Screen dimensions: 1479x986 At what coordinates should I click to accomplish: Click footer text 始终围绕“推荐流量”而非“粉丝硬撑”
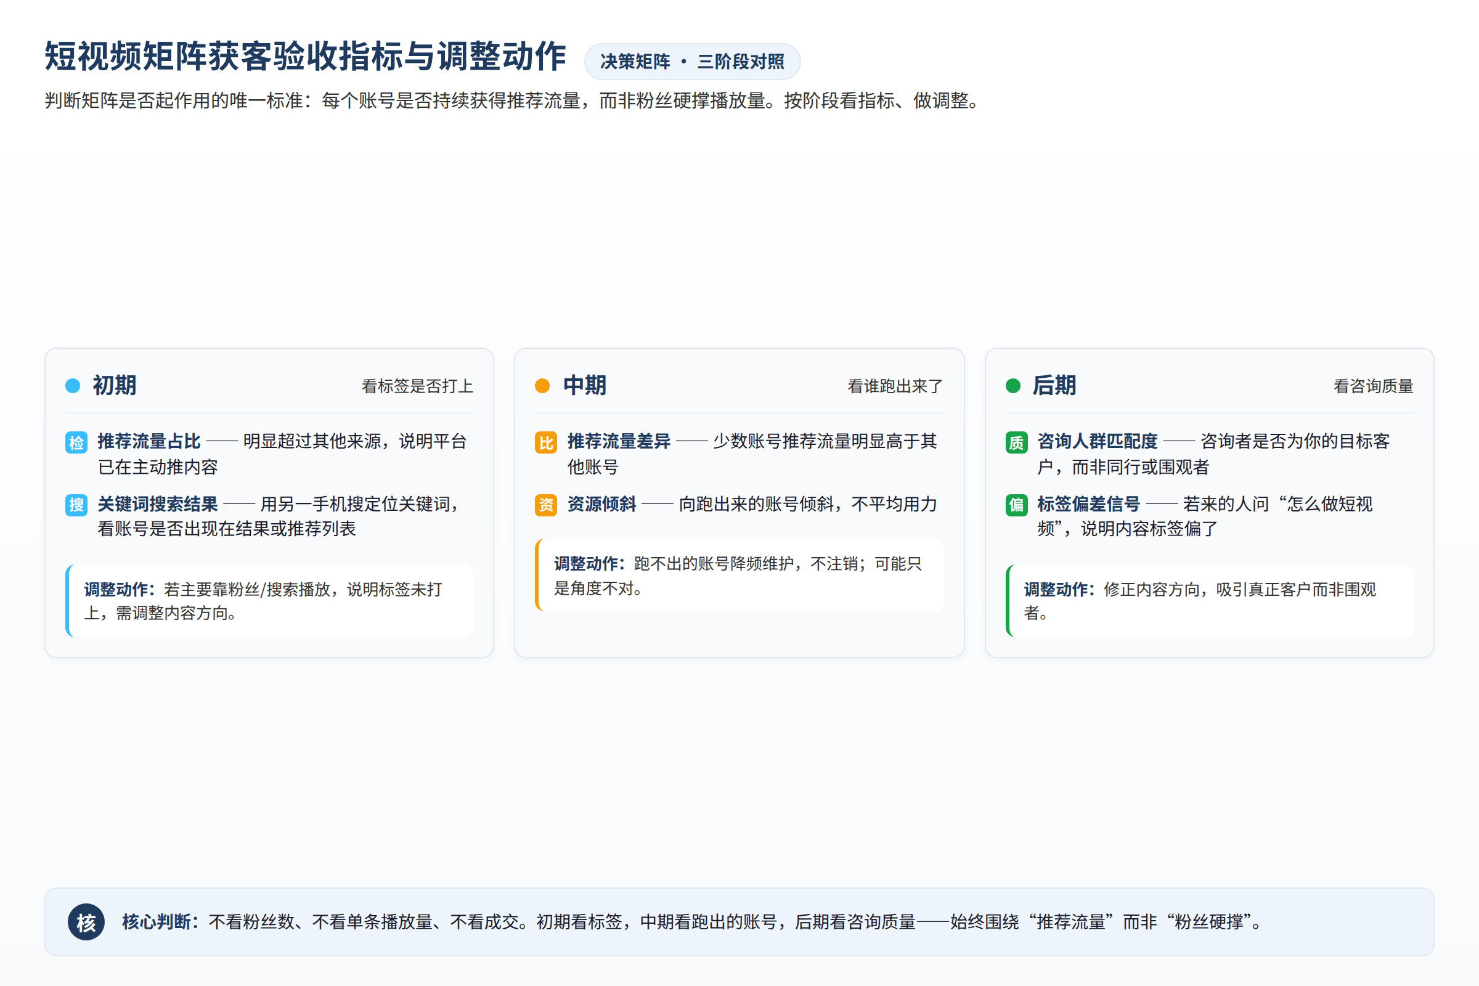click(x=1101, y=922)
